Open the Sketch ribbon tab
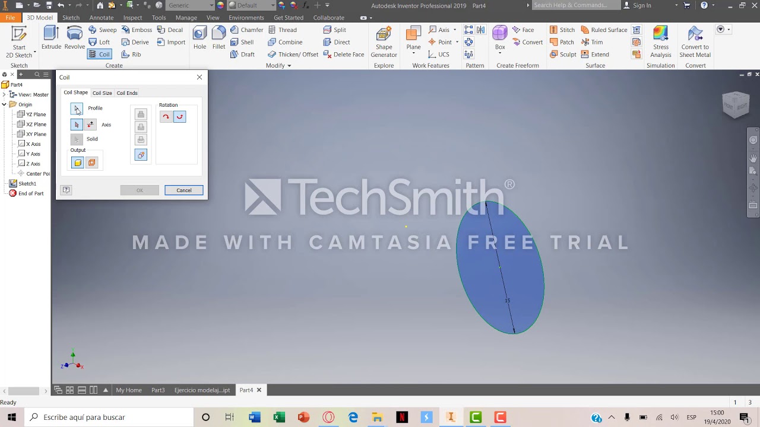The height and width of the screenshot is (427, 760). click(71, 18)
